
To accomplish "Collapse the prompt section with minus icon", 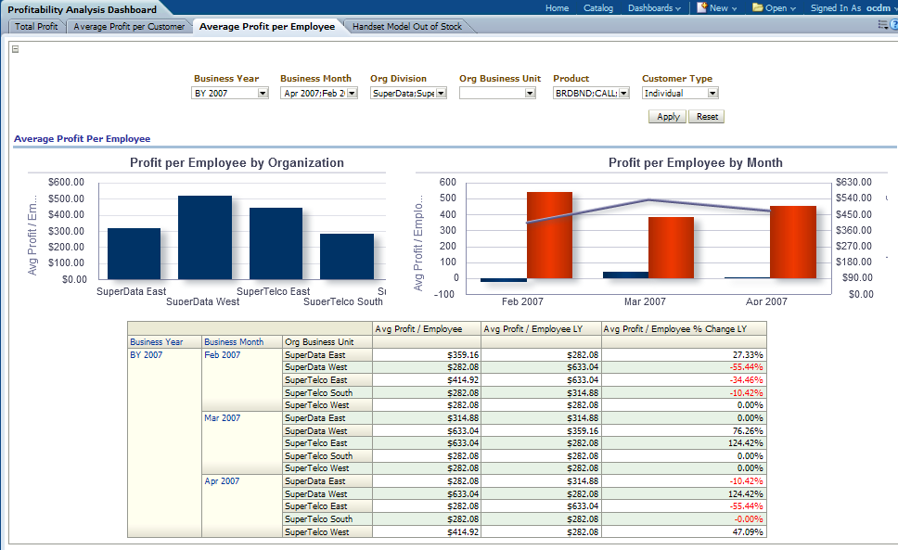I will [15, 49].
